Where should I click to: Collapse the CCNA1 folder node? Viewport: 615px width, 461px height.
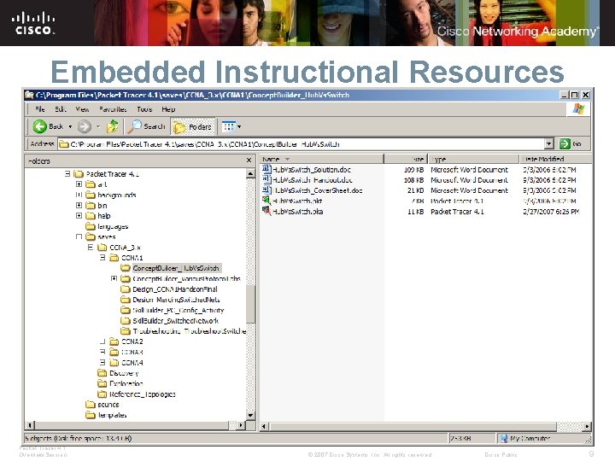102,258
